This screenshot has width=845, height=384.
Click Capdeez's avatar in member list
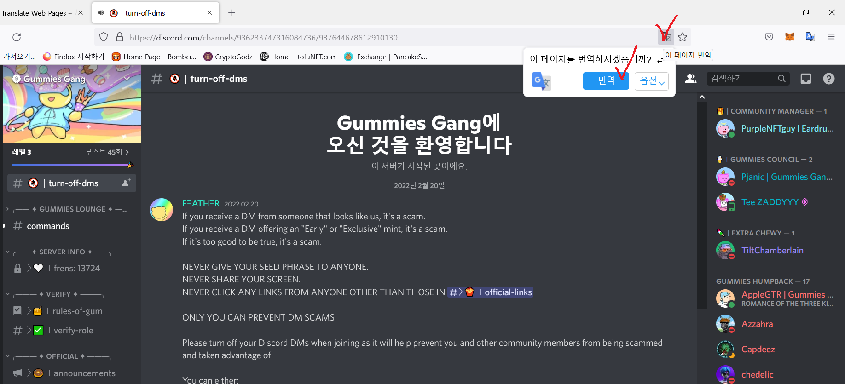[725, 349]
